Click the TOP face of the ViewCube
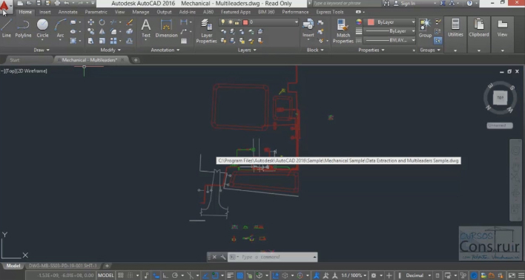 pyautogui.click(x=500, y=98)
